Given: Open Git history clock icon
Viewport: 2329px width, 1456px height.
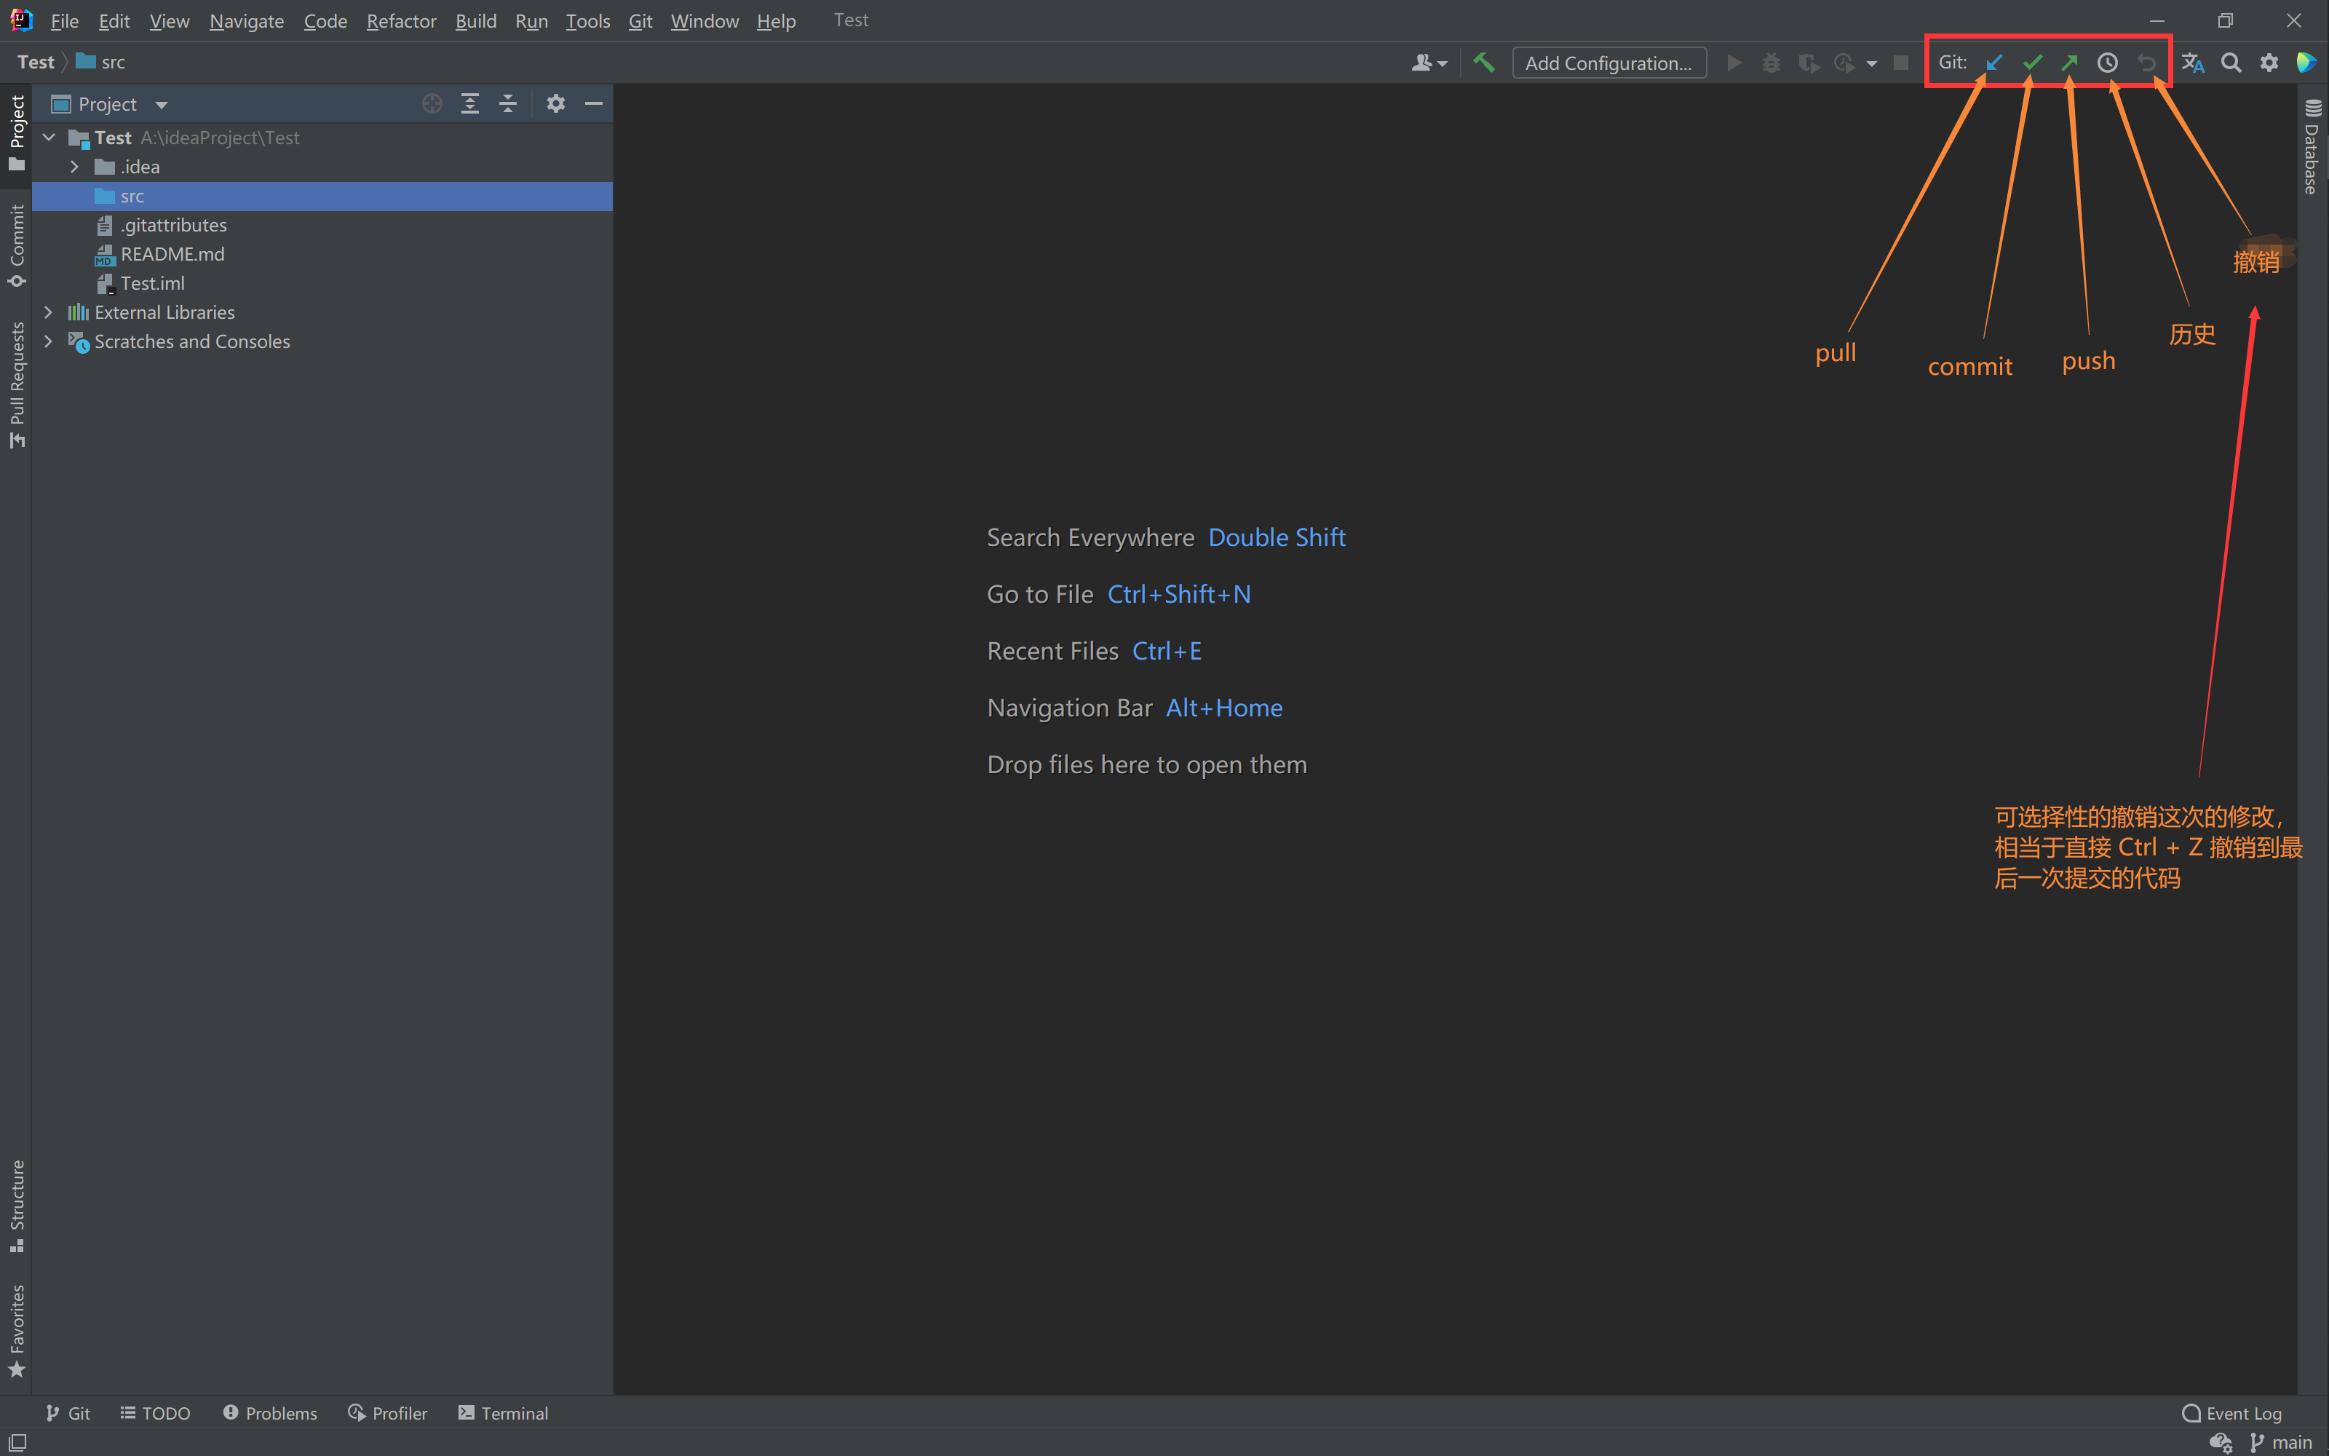Looking at the screenshot, I should pos(2108,63).
